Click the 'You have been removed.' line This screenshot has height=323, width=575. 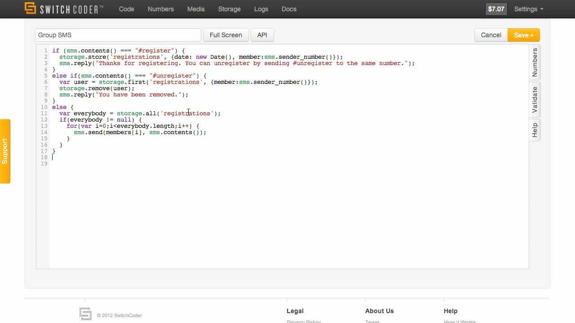point(124,95)
